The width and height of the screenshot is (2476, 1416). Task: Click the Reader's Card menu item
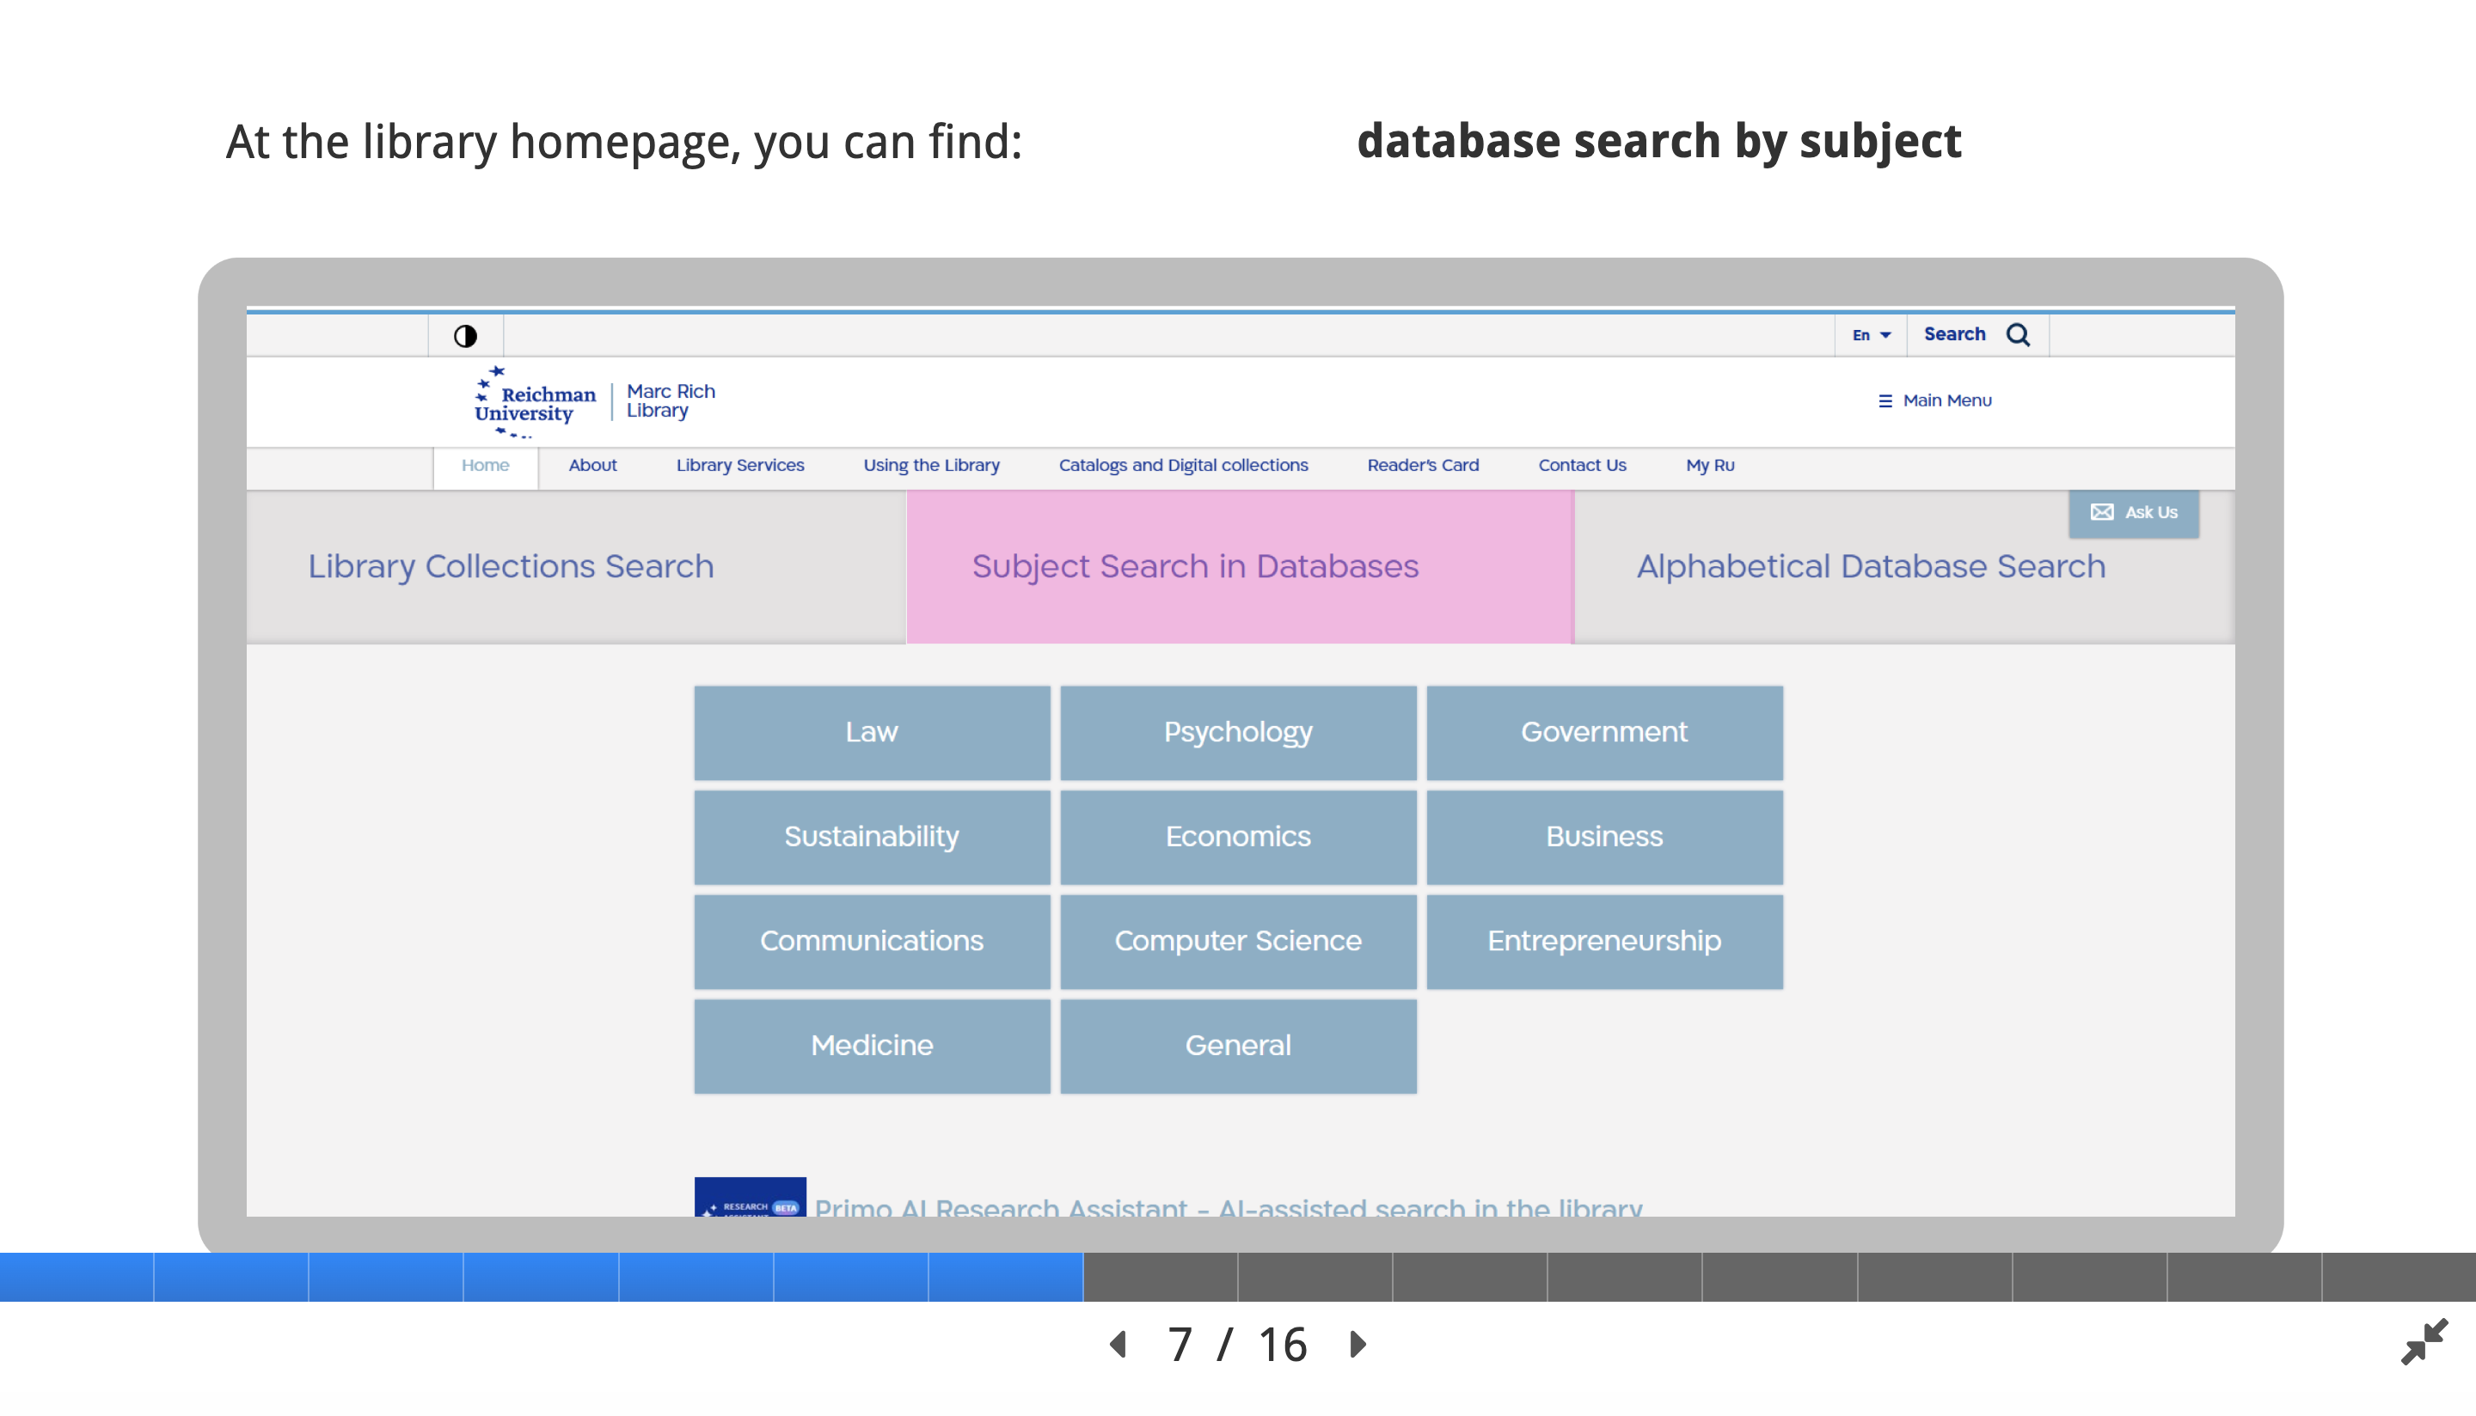pyautogui.click(x=1422, y=465)
